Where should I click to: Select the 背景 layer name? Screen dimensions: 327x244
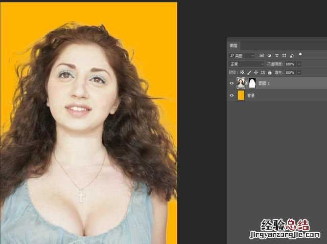251,96
